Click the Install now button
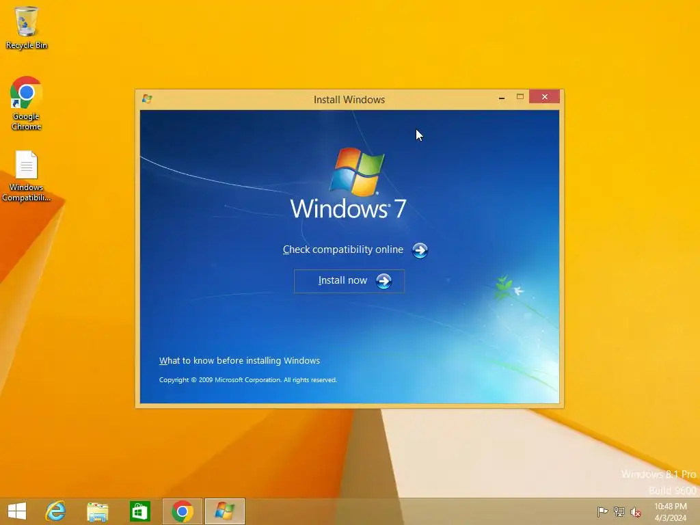This screenshot has width=700, height=525. pyautogui.click(x=349, y=281)
